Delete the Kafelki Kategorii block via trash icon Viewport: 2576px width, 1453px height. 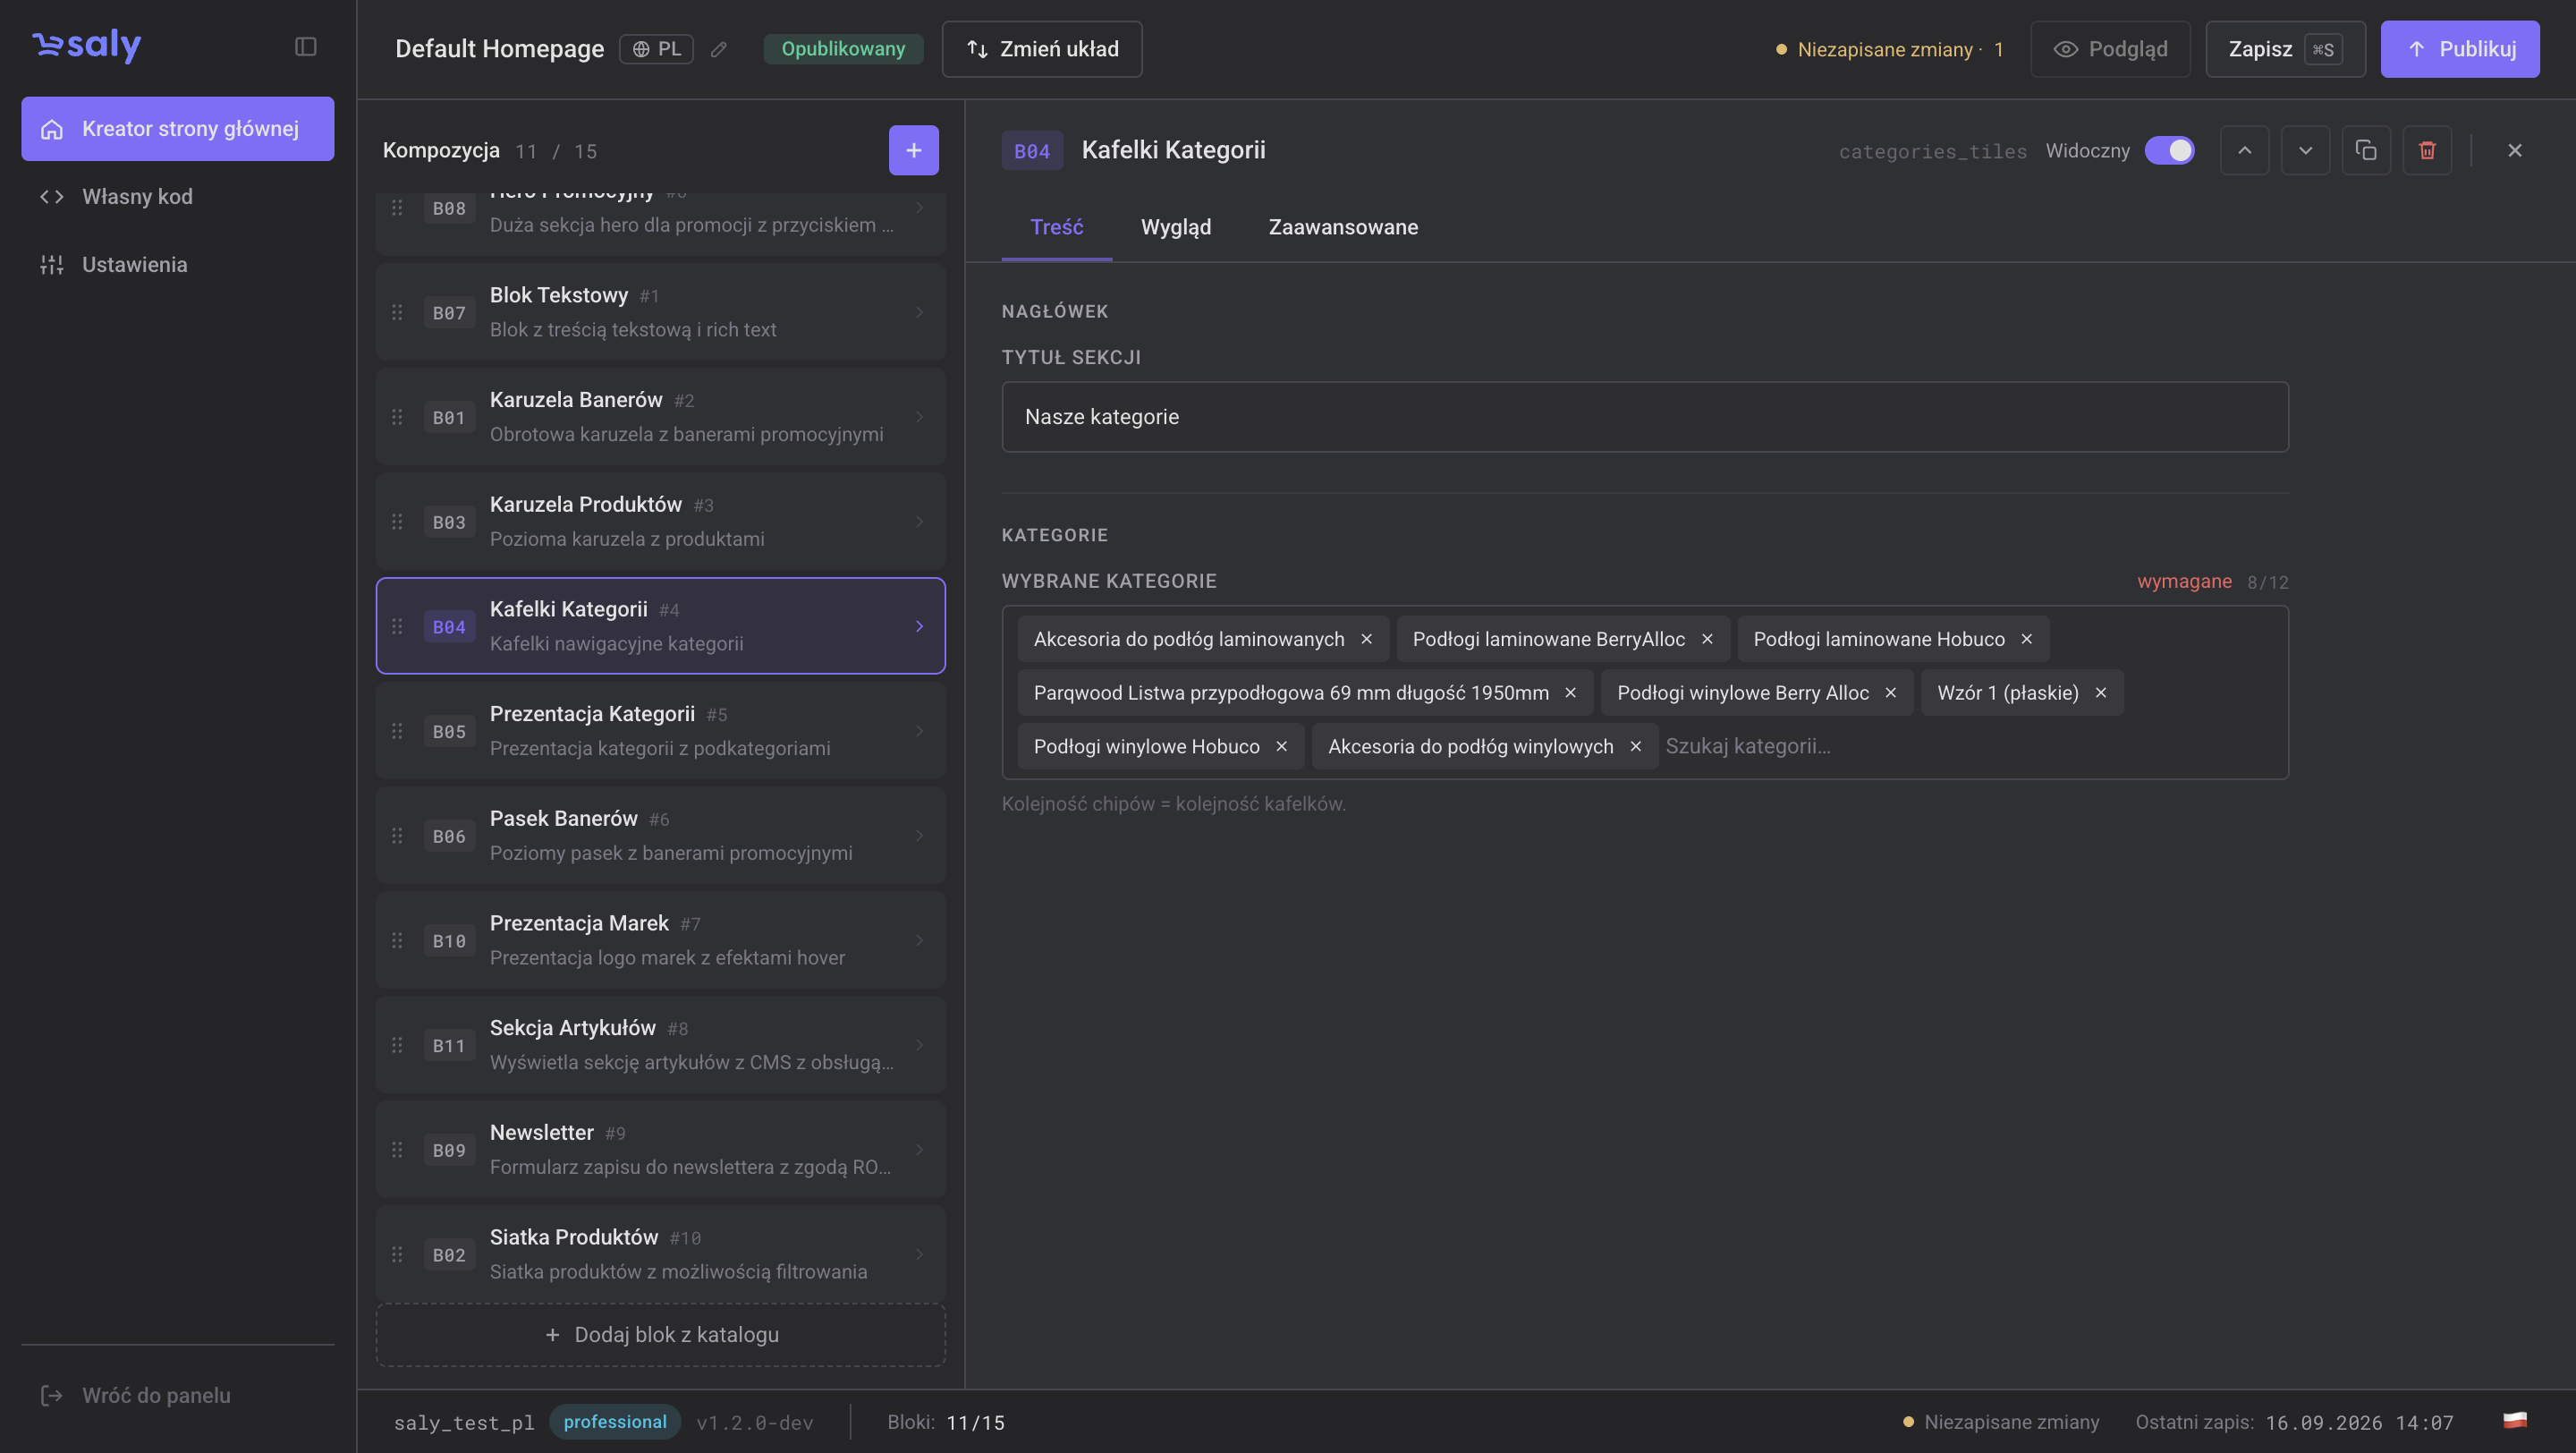click(2427, 150)
